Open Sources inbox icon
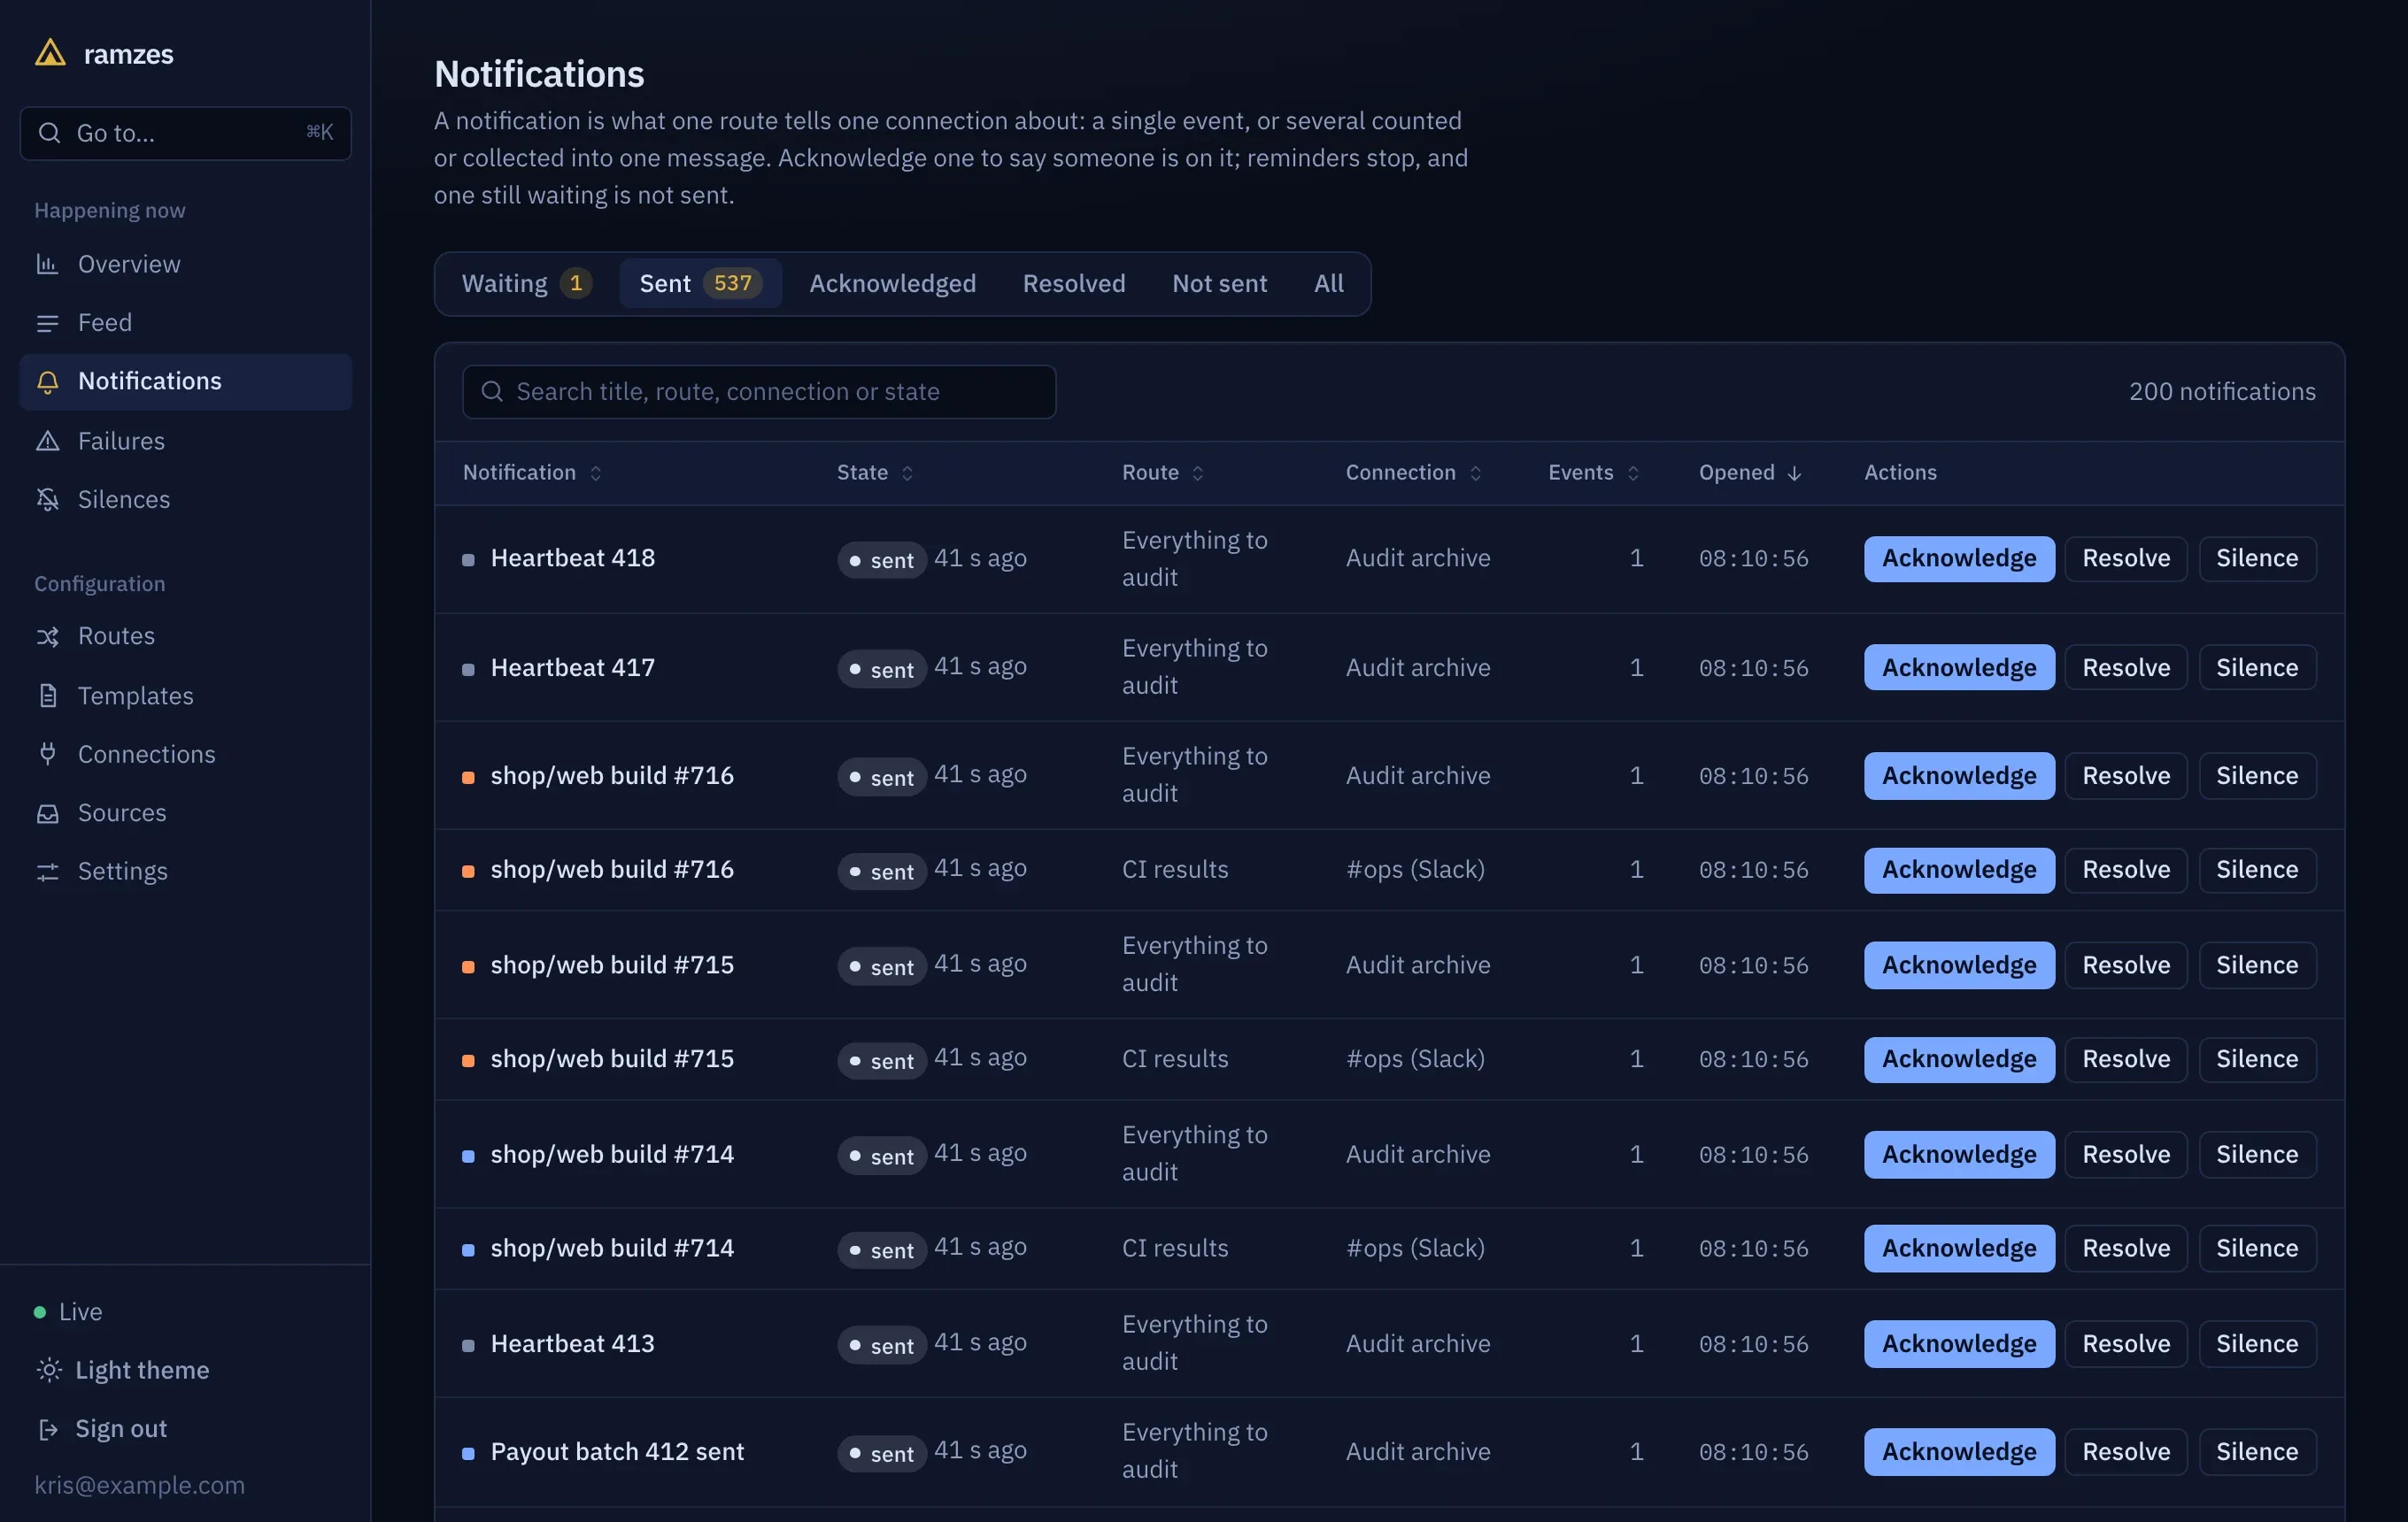Screen dimensions: 2408x1522 click(x=47, y=812)
